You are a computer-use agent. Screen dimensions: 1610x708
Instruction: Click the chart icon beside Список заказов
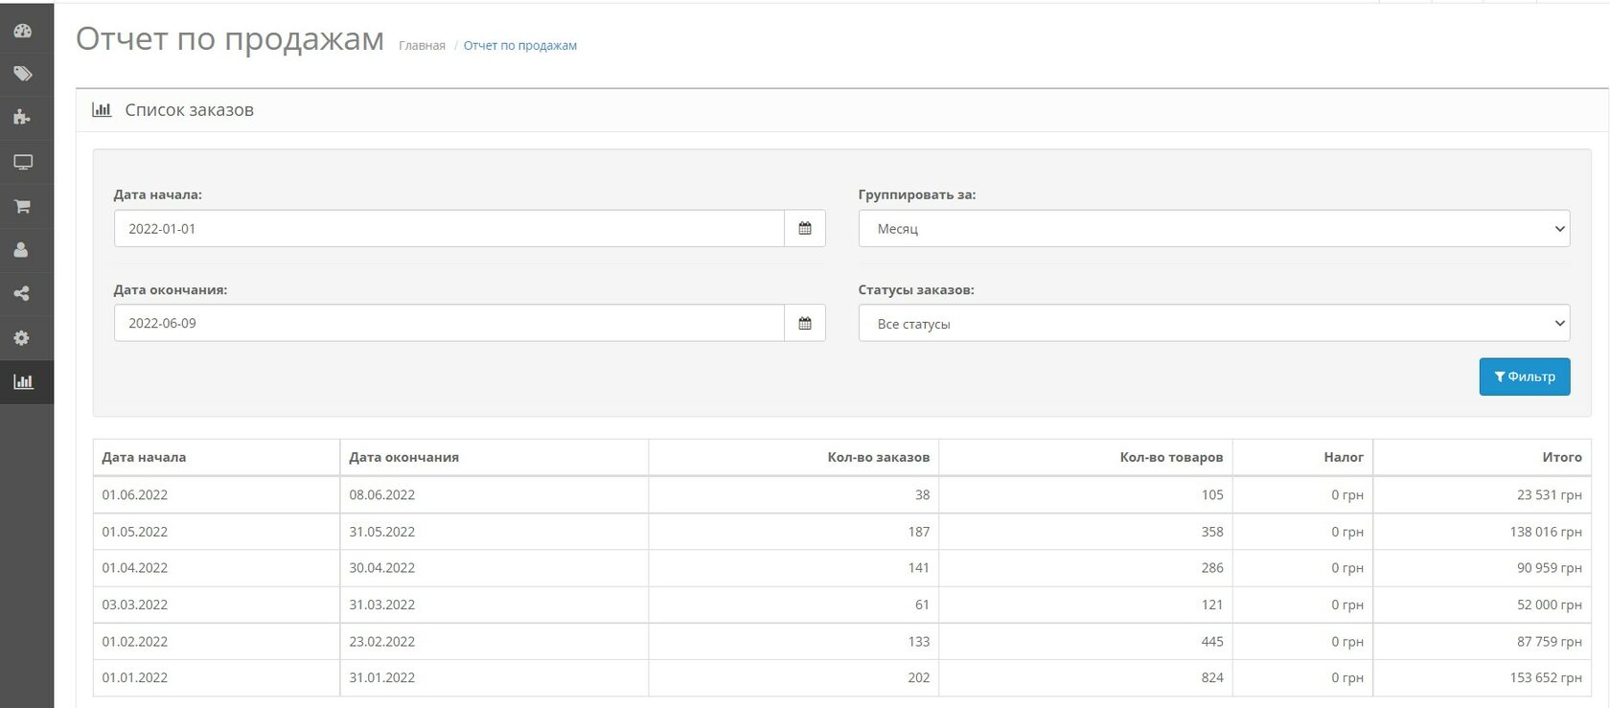[x=102, y=109]
